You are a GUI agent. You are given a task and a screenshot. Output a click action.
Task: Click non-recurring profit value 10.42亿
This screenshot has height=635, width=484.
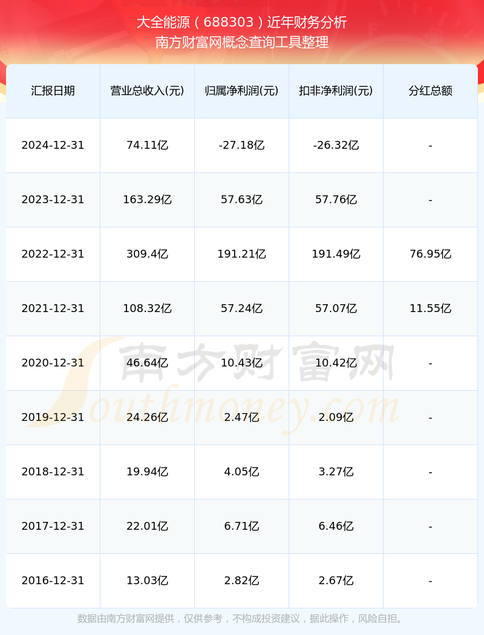pyautogui.click(x=336, y=363)
